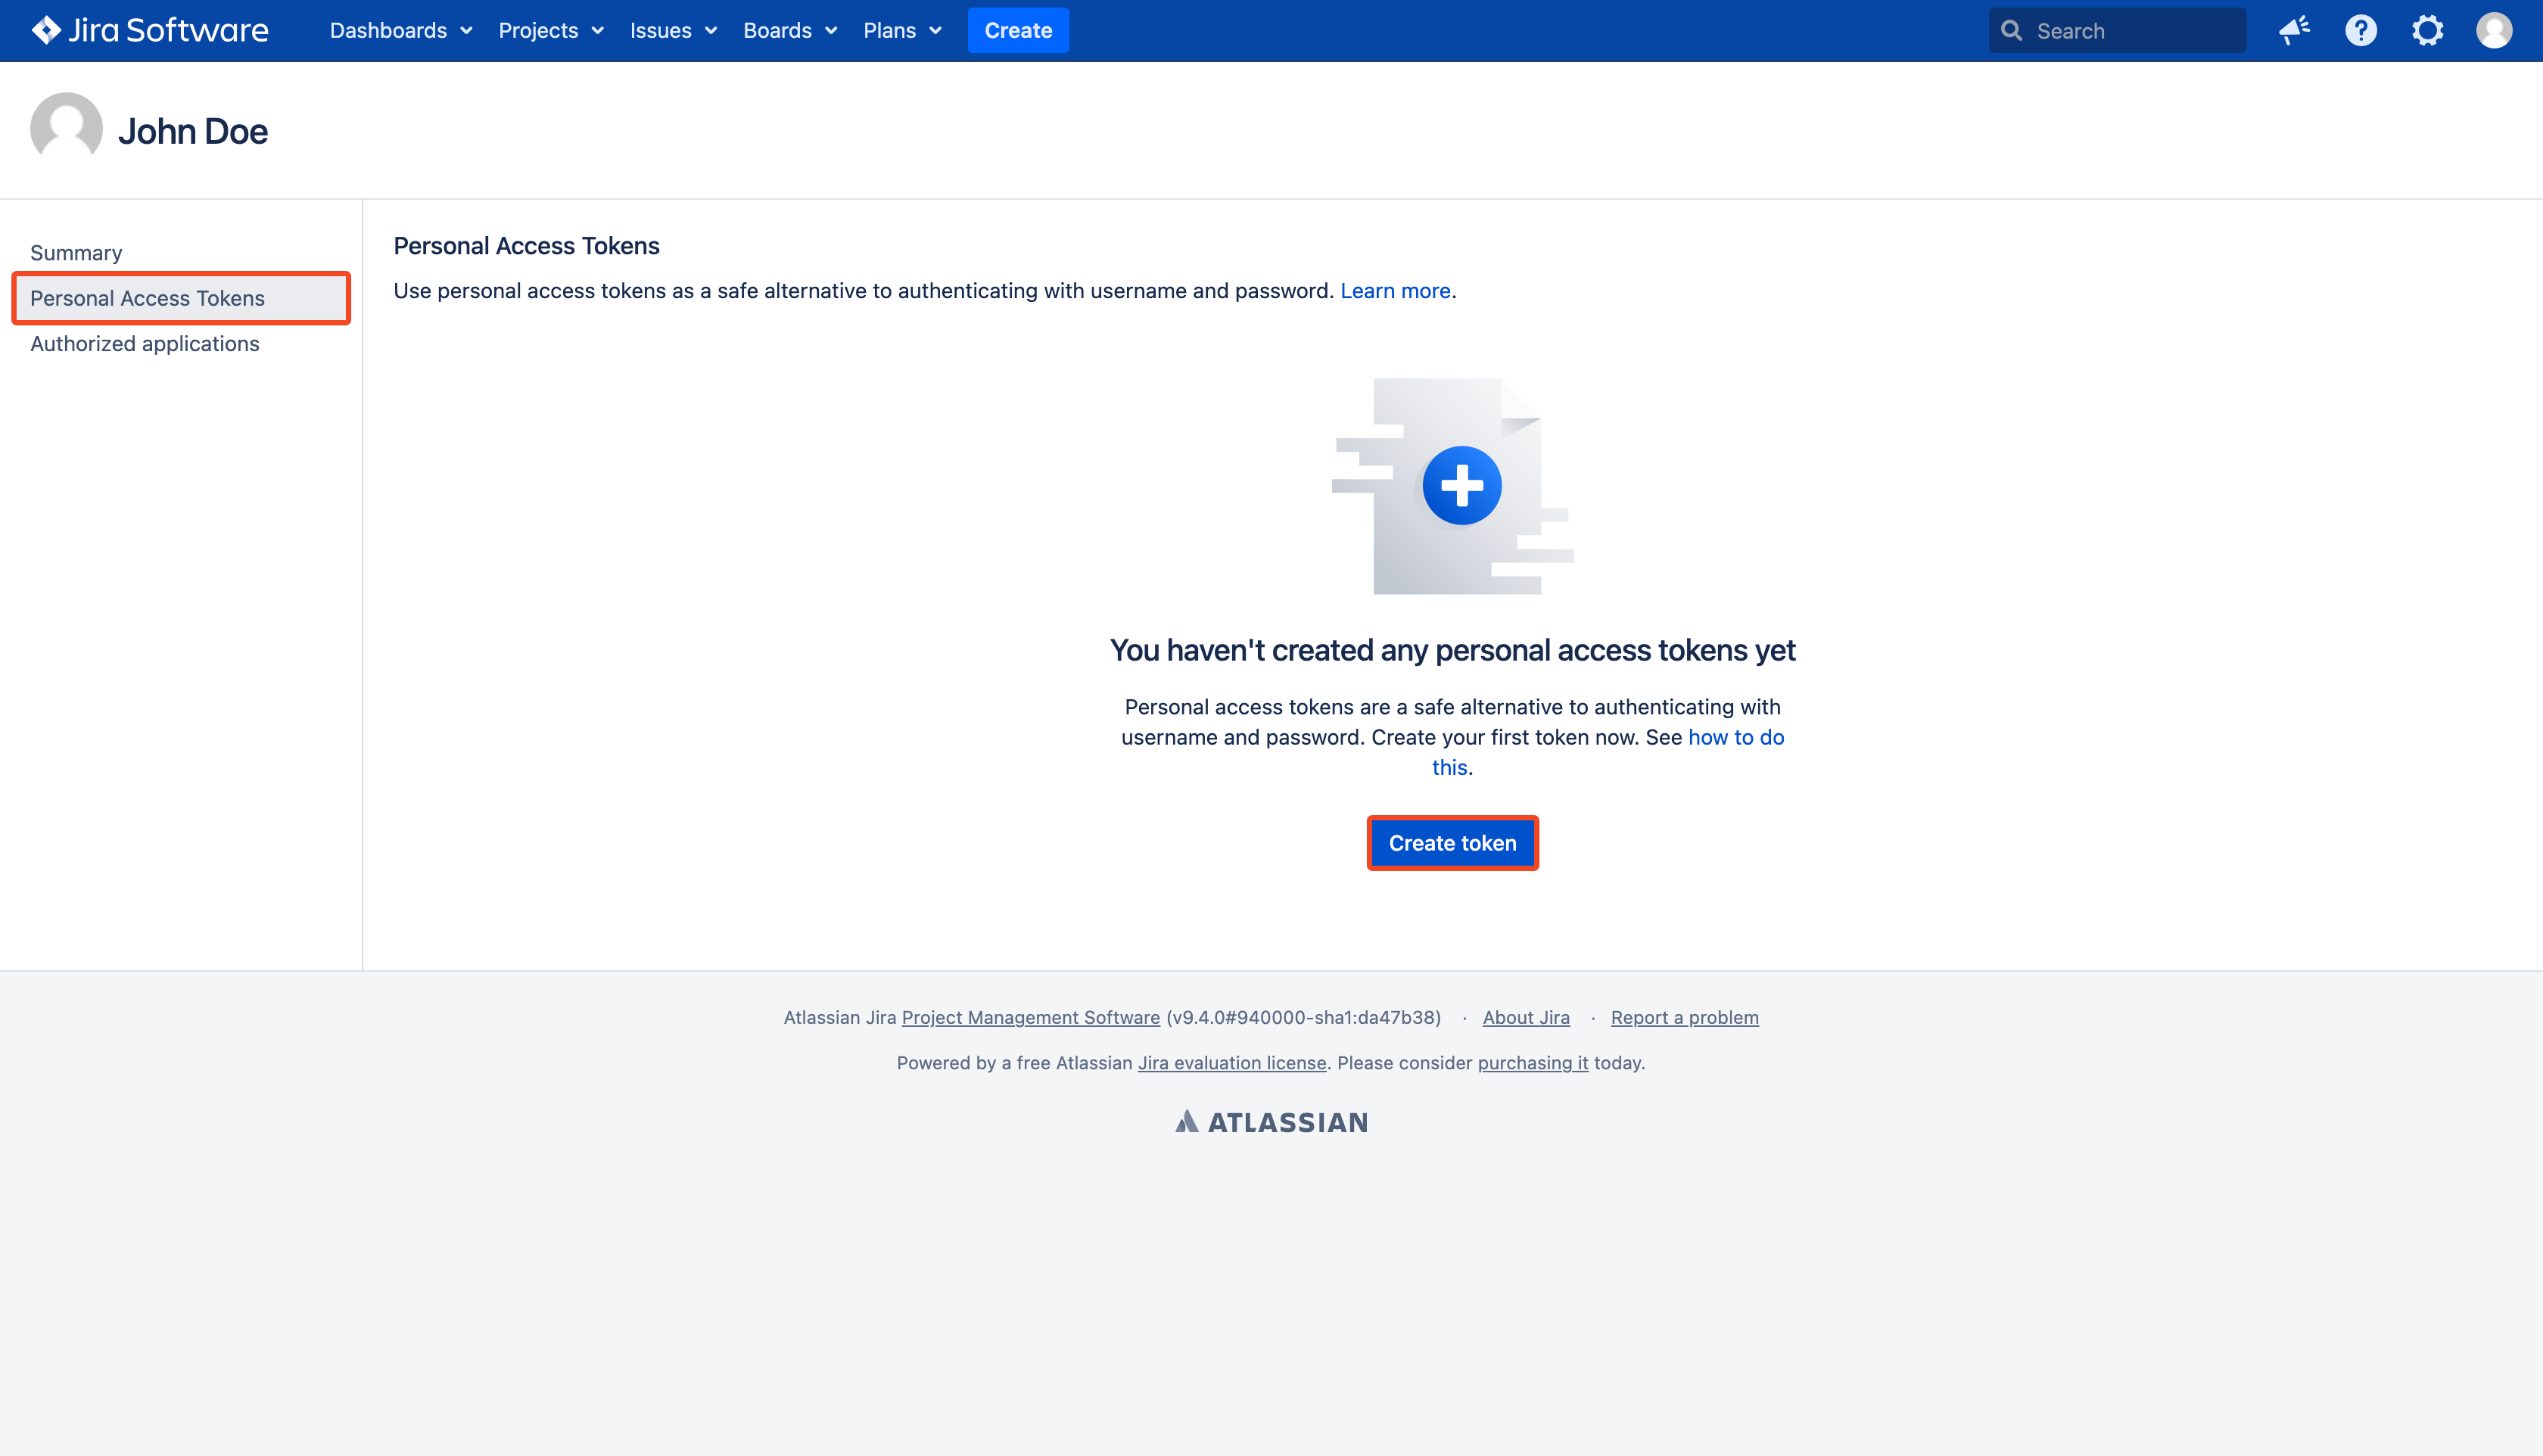Click the Search icon in top navigation

(2012, 30)
